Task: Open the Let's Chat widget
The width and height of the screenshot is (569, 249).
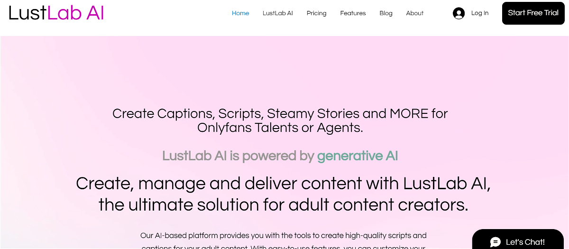Action: tap(525, 242)
